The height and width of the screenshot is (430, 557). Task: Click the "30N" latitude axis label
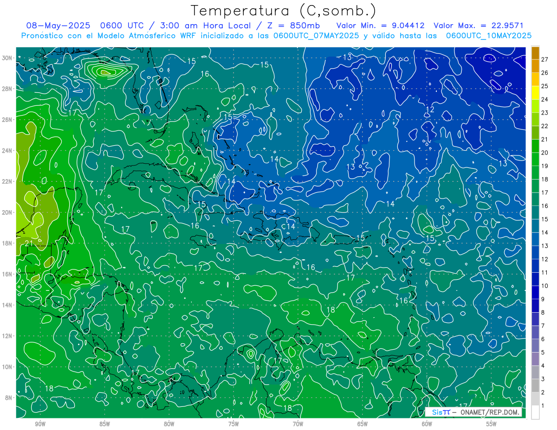tap(7, 58)
